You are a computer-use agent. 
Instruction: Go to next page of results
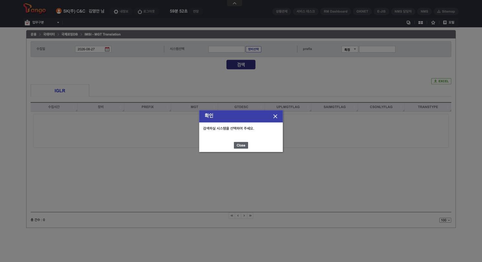(x=244, y=216)
